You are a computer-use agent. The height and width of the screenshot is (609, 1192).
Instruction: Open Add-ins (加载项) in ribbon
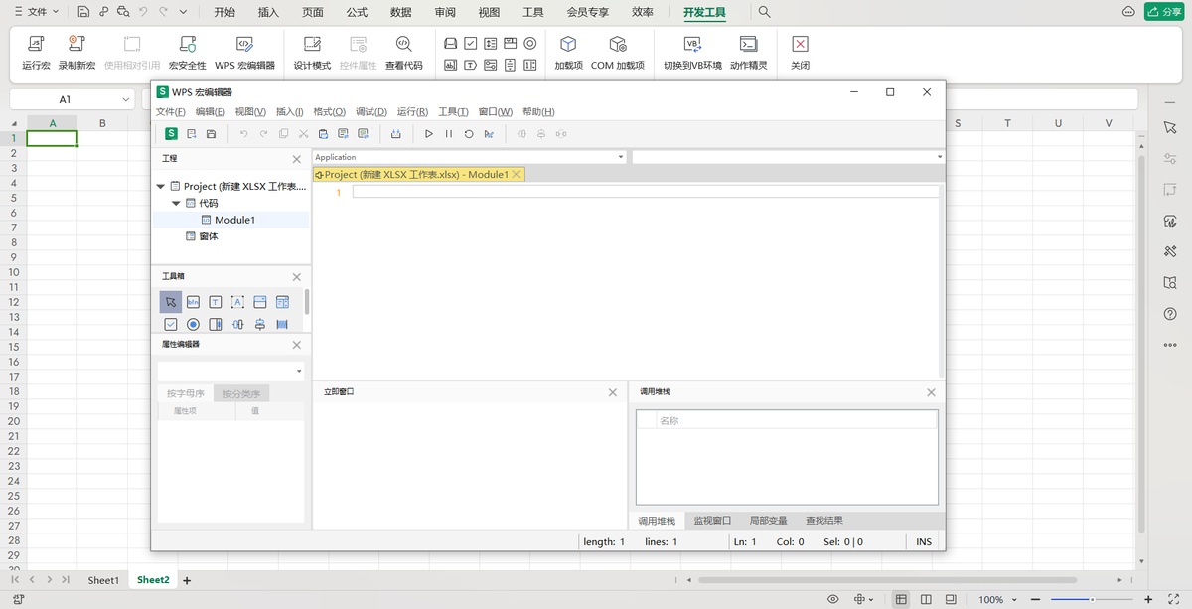(568, 53)
